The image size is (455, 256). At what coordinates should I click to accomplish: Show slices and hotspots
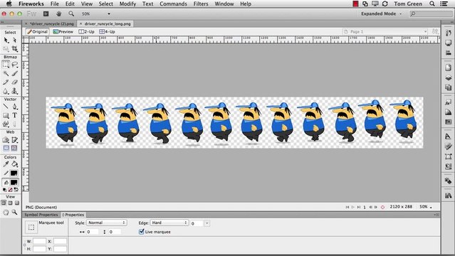click(x=14, y=148)
